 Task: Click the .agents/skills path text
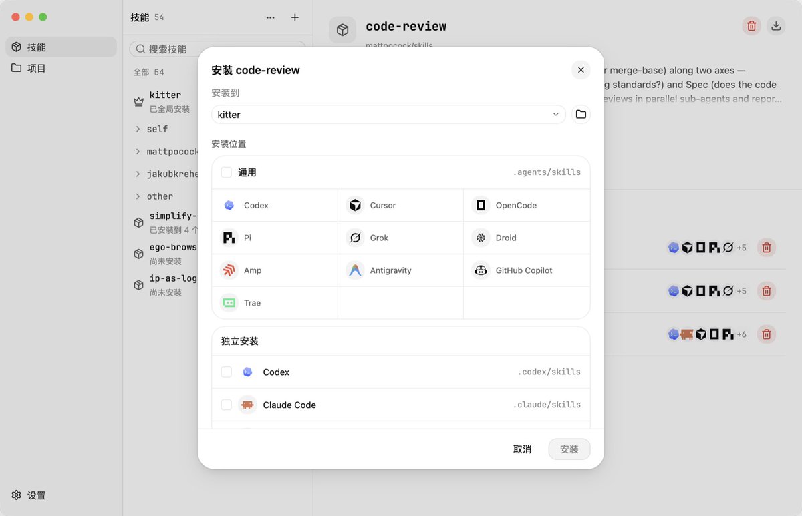click(x=547, y=172)
